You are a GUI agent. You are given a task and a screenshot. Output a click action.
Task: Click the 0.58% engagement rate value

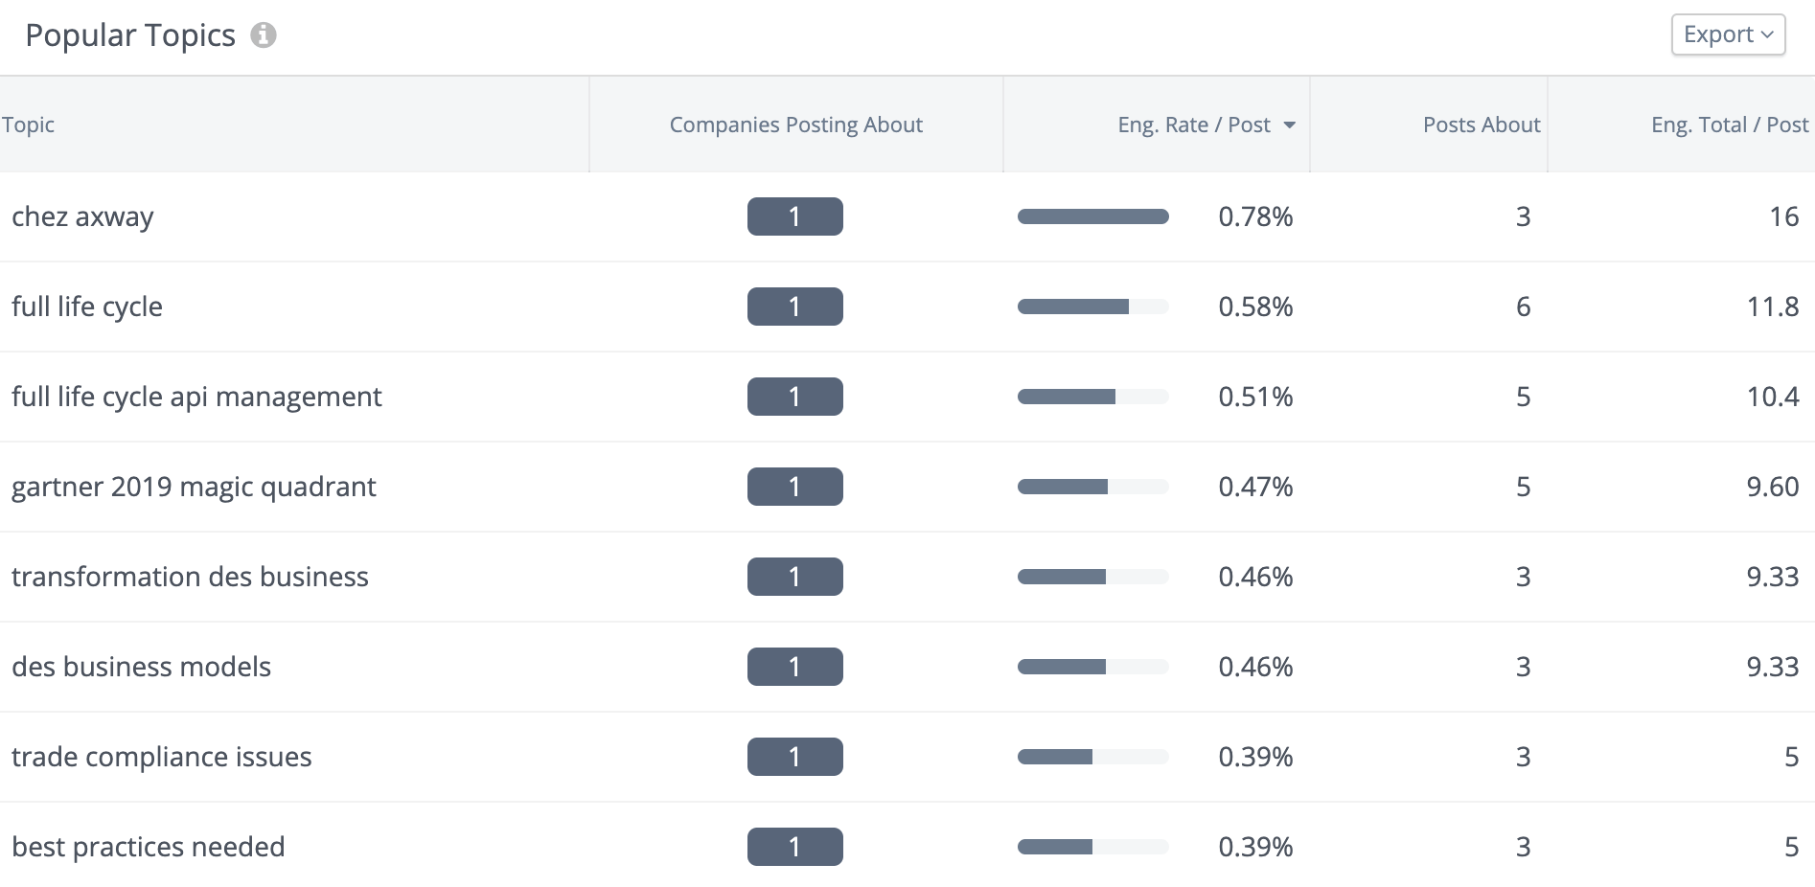[1255, 307]
